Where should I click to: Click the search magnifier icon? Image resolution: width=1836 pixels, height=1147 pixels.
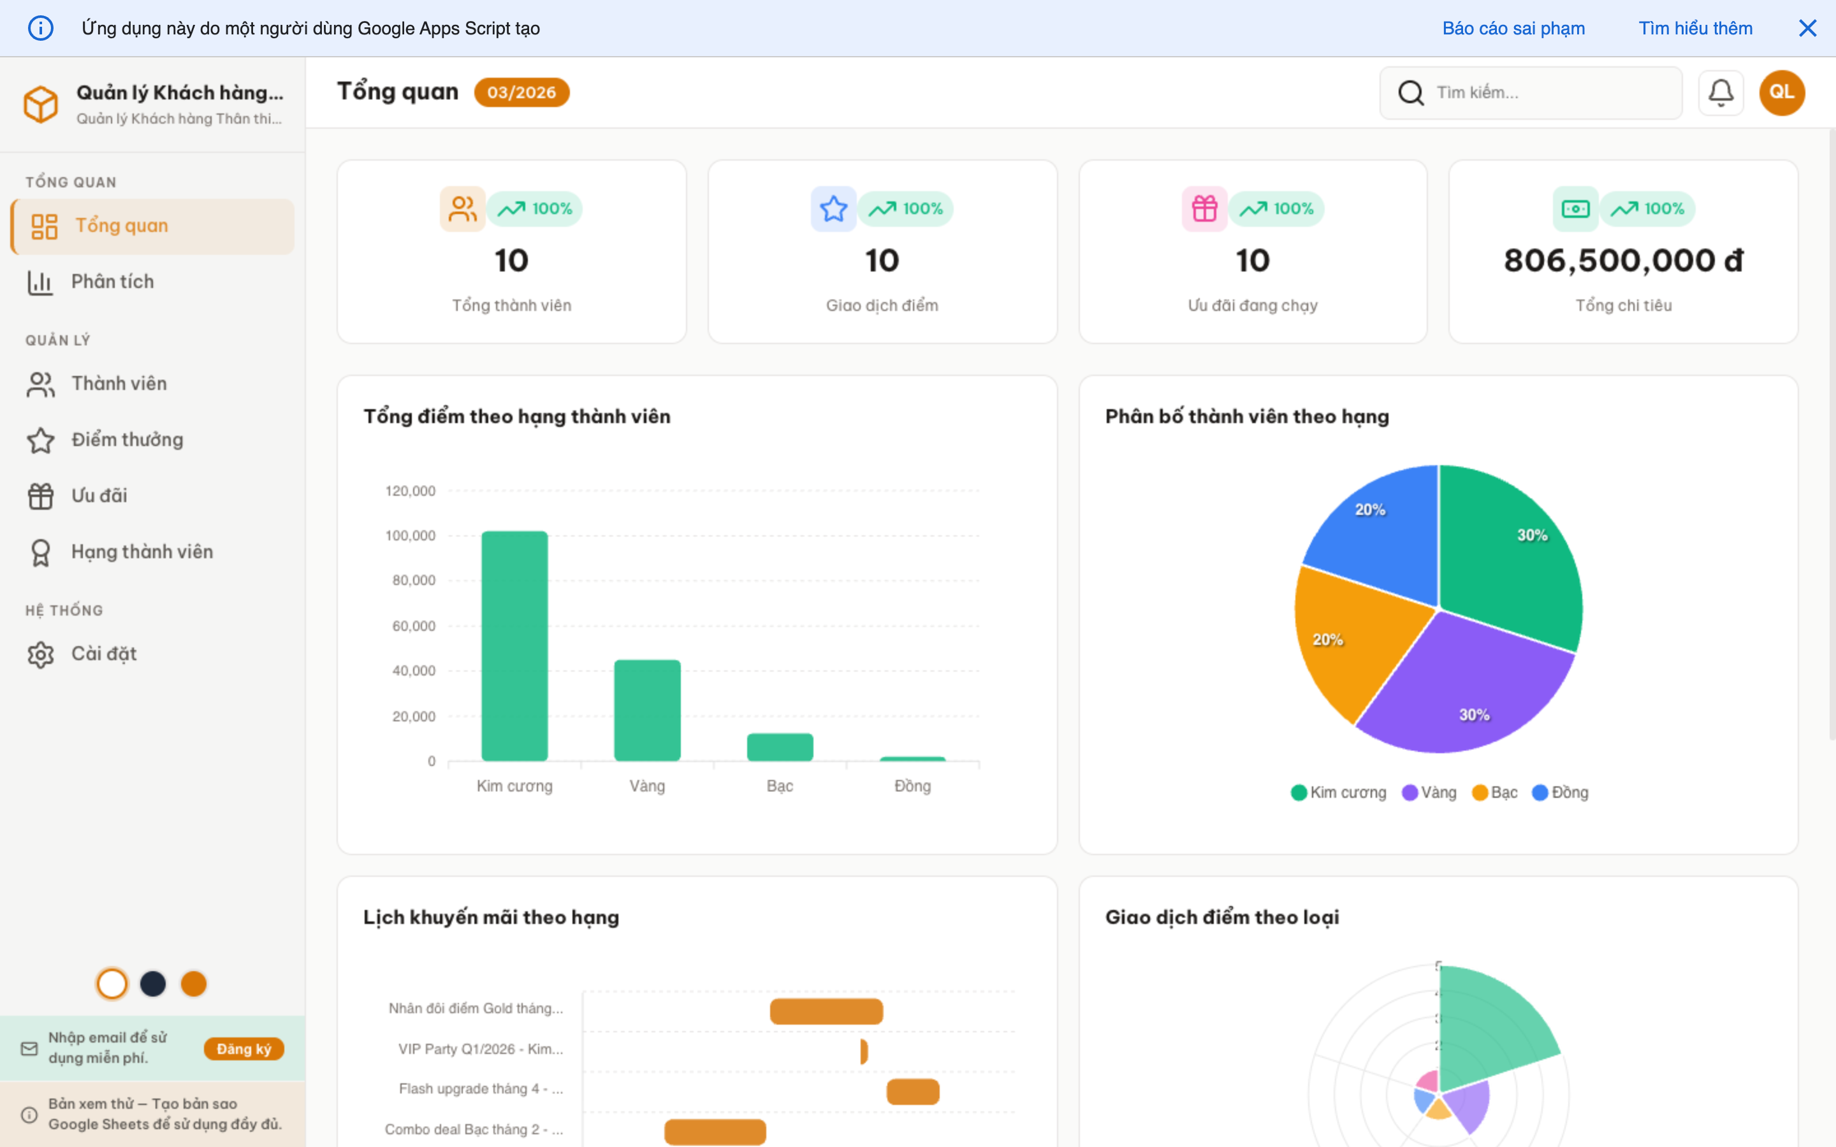(x=1410, y=92)
